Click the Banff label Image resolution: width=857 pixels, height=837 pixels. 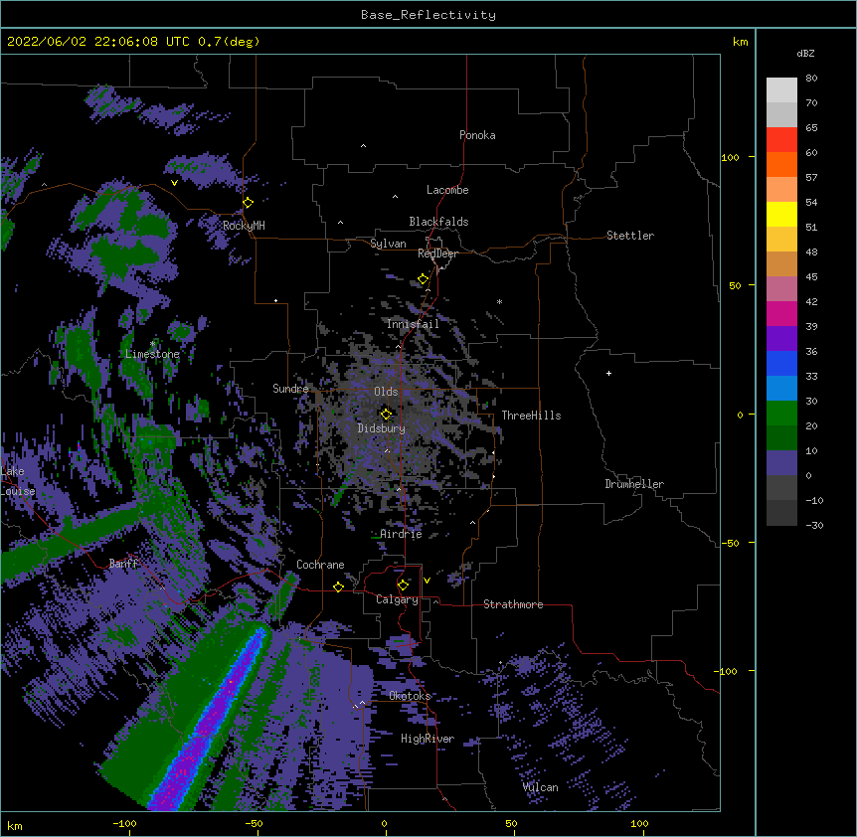(123, 564)
